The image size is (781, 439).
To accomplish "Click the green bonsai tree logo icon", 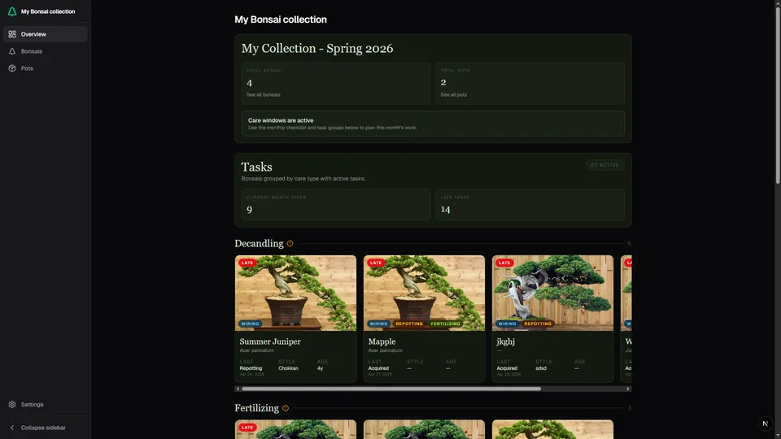I will (x=12, y=11).
